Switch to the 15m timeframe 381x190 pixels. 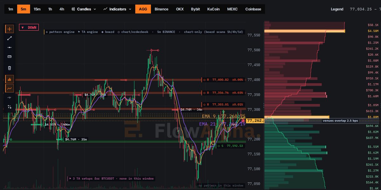pos(37,9)
